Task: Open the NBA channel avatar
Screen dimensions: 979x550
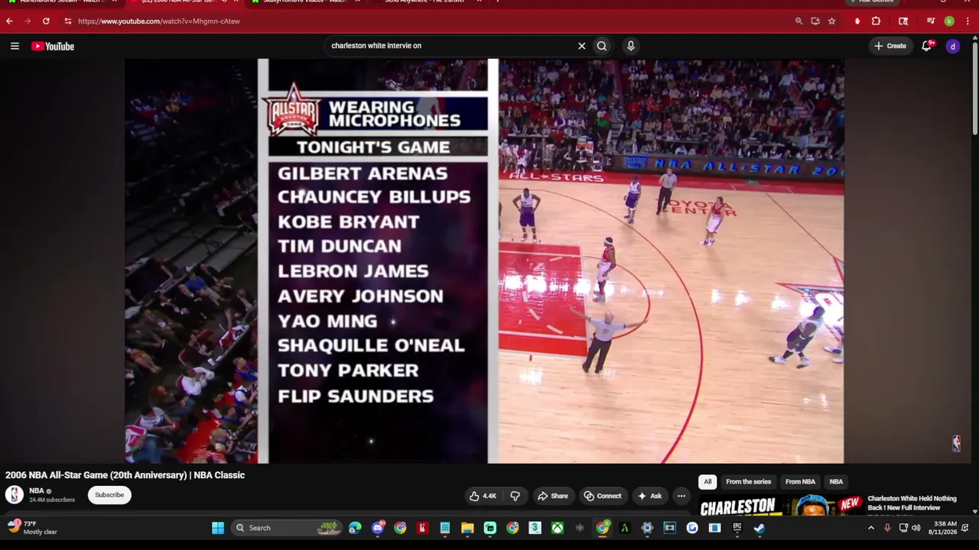Action: pyautogui.click(x=15, y=495)
